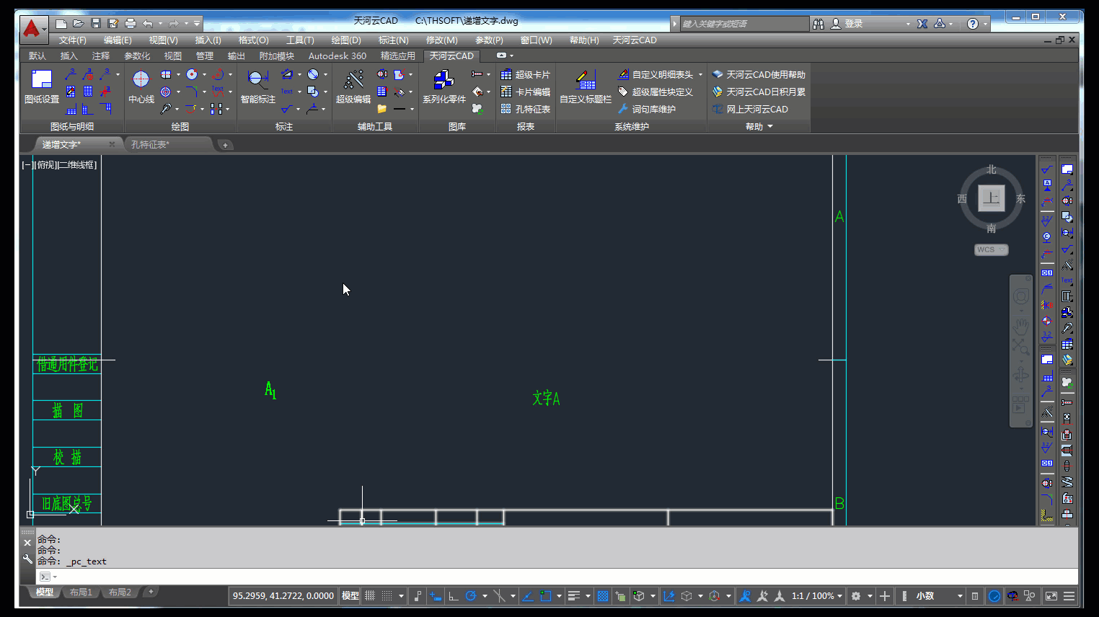Click 超级属性块定义 button
This screenshot has height=617, width=1099.
(x=656, y=92)
